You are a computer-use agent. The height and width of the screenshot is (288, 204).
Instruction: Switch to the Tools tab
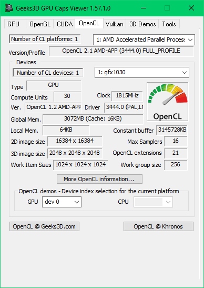point(169,24)
